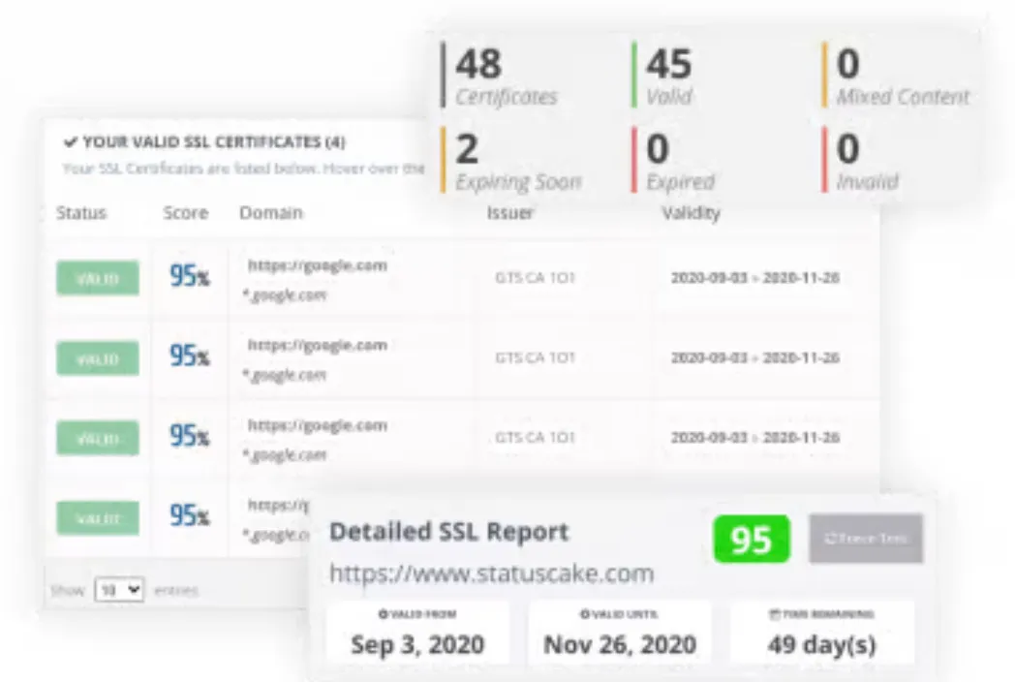Click the VALID badge in the first row
The width and height of the screenshot is (1015, 682).
pos(97,278)
